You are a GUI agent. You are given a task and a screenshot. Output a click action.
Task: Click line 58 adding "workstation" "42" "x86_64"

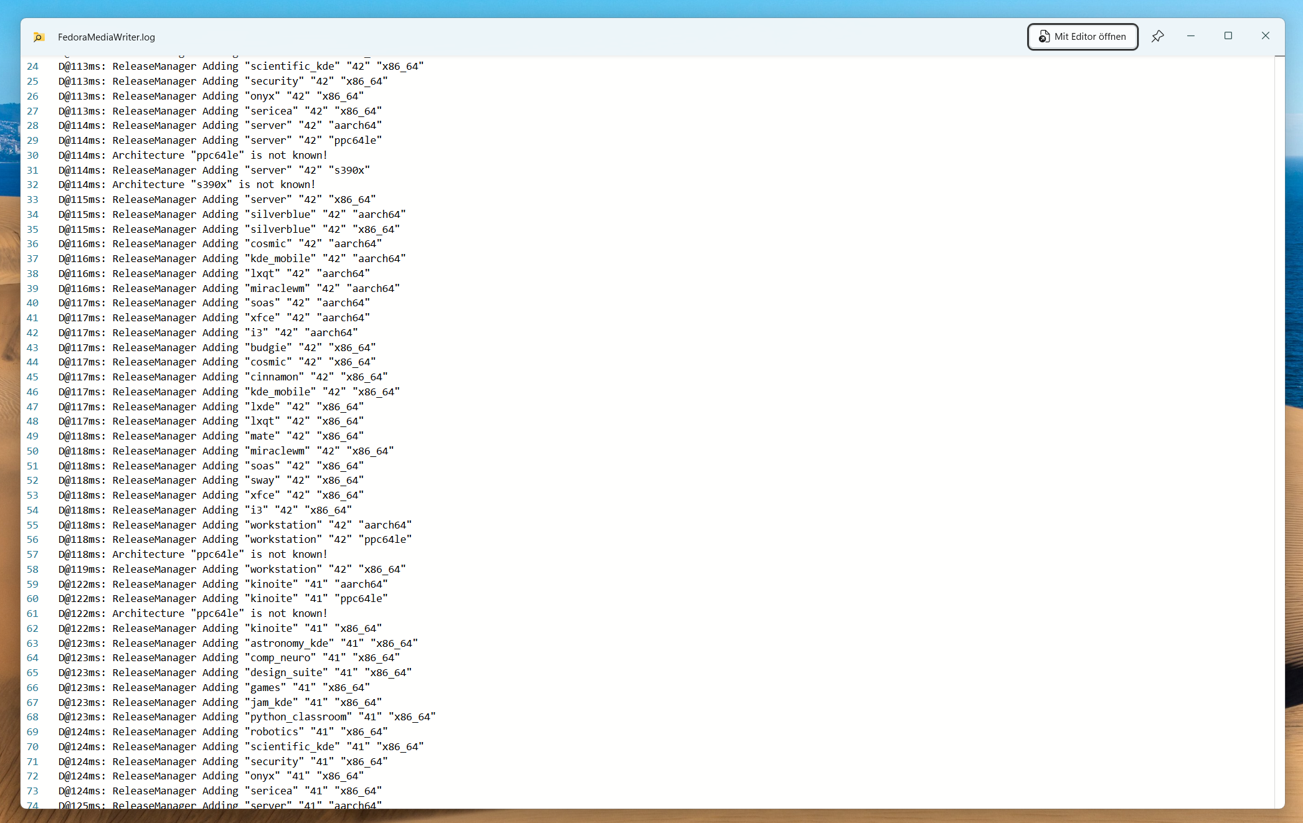point(232,570)
